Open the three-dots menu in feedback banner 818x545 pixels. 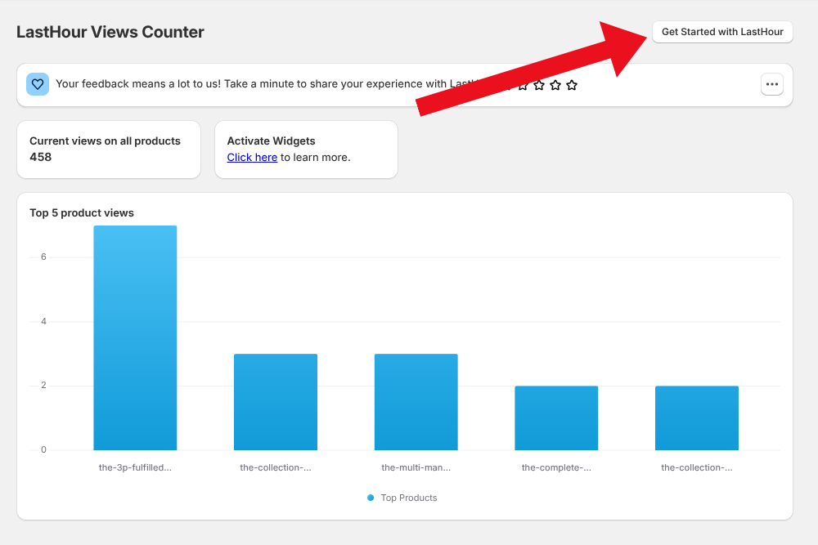click(772, 84)
